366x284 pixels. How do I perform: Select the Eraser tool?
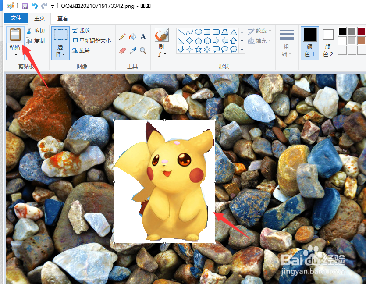(122, 50)
